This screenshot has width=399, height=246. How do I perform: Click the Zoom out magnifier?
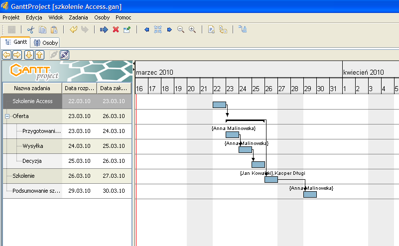[x=181, y=29]
